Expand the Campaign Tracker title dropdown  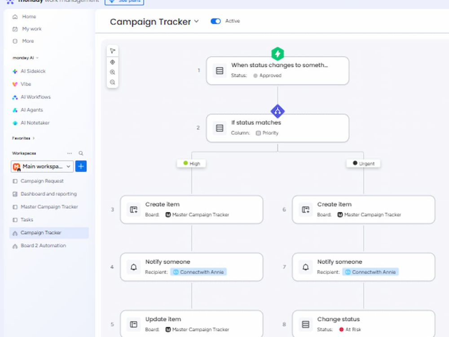click(x=197, y=21)
